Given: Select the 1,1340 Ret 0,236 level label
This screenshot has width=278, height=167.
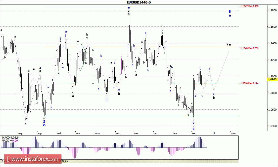Looking at the screenshot, I should point(249,48).
